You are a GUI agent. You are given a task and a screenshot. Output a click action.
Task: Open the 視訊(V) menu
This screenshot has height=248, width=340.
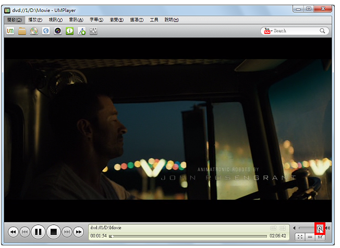(56, 20)
